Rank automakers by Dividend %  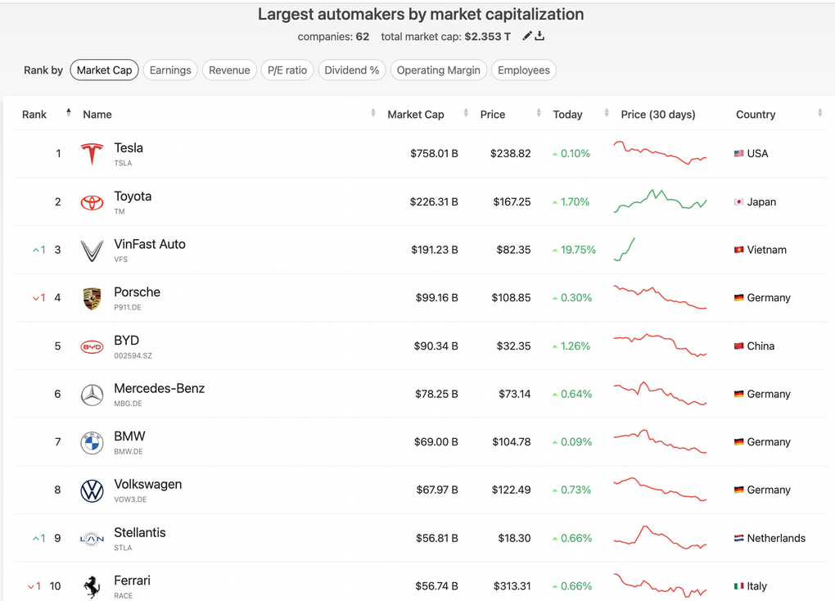click(x=352, y=70)
